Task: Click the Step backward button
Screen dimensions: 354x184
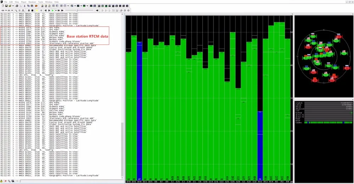Action: [46, 10]
